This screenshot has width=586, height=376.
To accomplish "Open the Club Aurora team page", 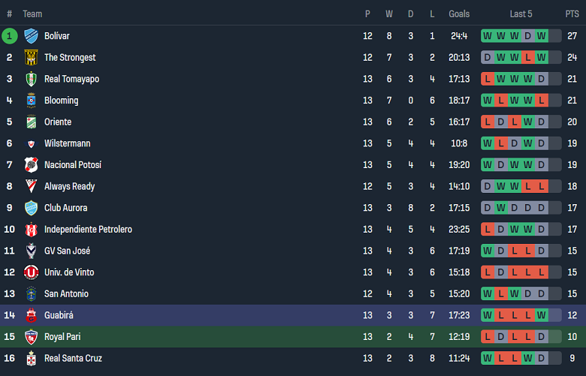I will coord(65,208).
